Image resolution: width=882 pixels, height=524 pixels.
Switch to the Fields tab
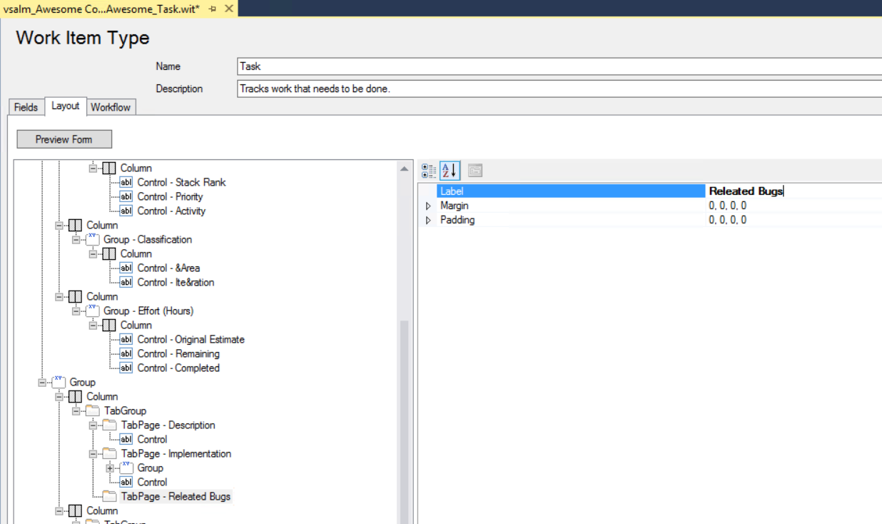[x=25, y=107]
